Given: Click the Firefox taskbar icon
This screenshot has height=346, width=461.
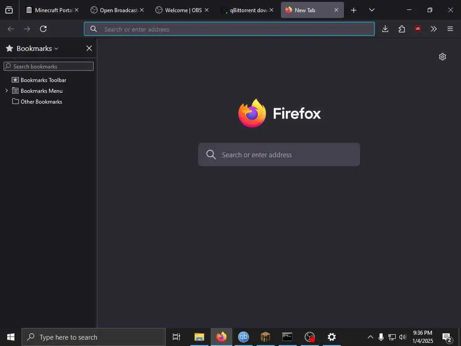Looking at the screenshot, I should pyautogui.click(x=221, y=337).
